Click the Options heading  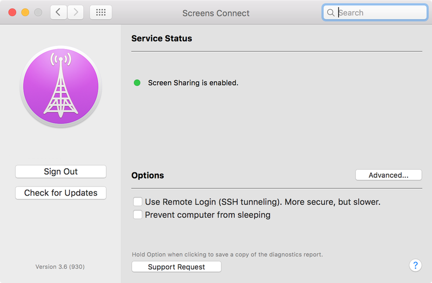click(147, 176)
